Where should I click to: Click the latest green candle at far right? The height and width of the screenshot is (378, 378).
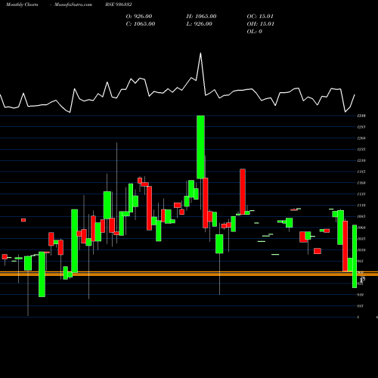coord(355,256)
